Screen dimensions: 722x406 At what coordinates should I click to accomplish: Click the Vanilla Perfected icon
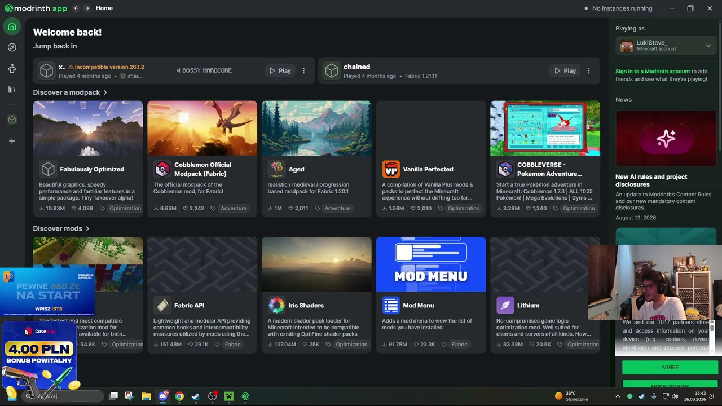pyautogui.click(x=391, y=169)
